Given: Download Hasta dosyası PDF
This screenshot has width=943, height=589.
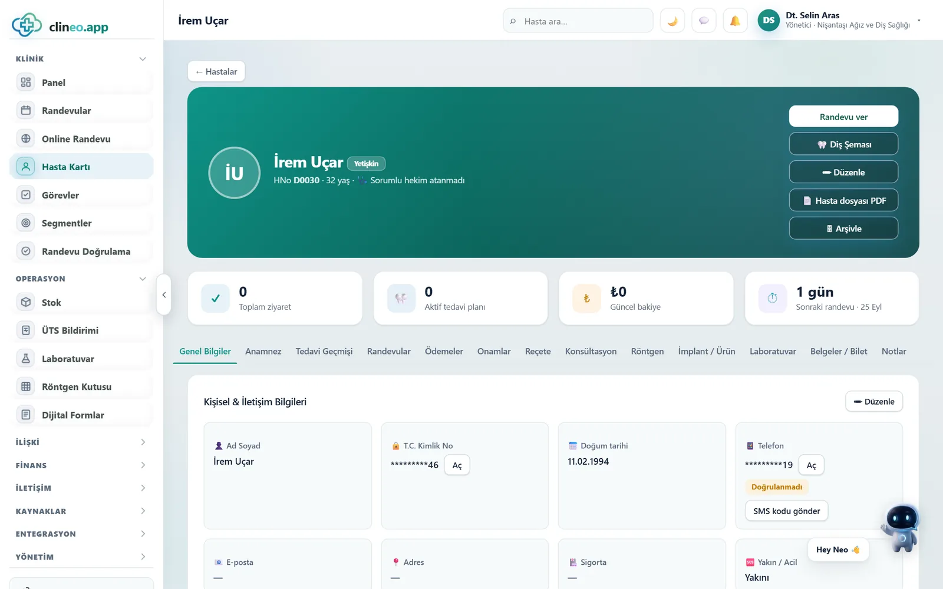Looking at the screenshot, I should (843, 200).
